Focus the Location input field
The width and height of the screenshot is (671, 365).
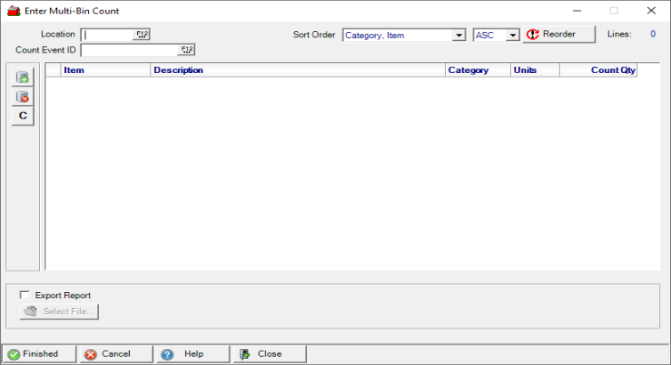[107, 35]
